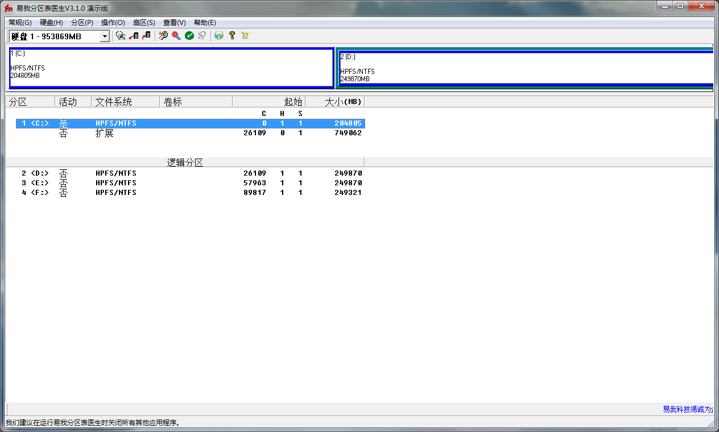
Task: Click the 起始 column header
Action: pos(269,102)
